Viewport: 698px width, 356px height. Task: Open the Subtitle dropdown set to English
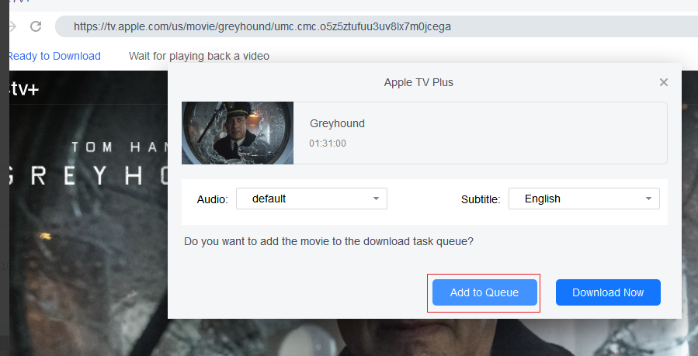(x=584, y=199)
